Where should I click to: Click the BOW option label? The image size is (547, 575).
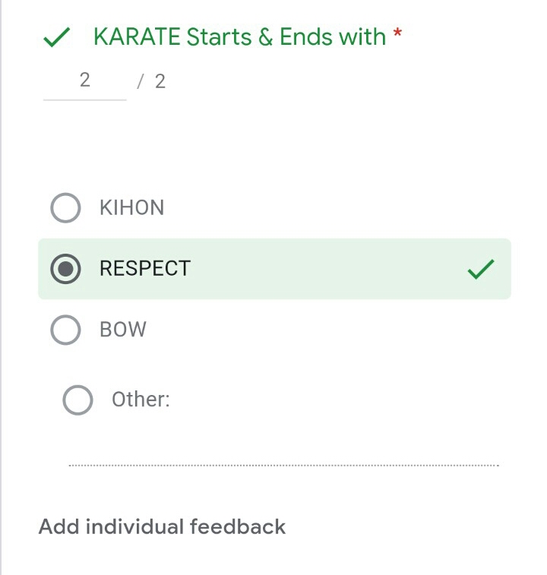[x=122, y=330]
